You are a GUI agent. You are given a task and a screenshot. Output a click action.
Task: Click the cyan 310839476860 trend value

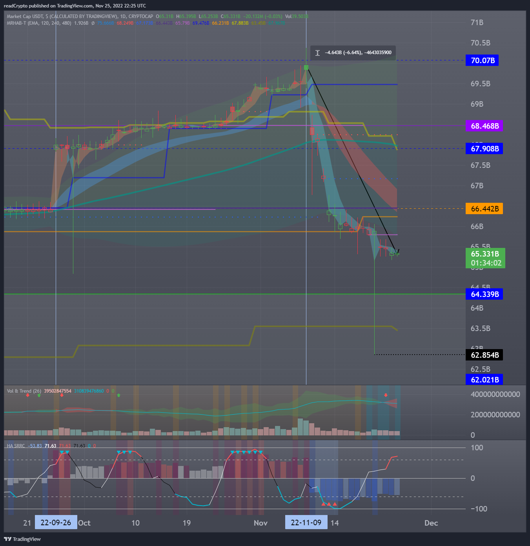(89, 391)
